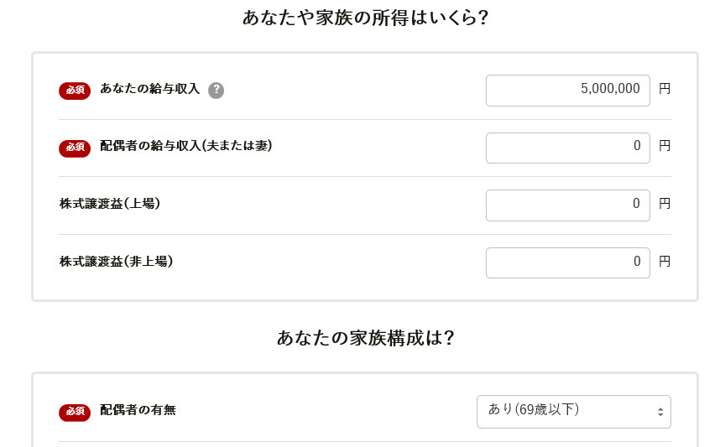
Task: Open the help icon beside あなたの給与収入
Action: 216,90
